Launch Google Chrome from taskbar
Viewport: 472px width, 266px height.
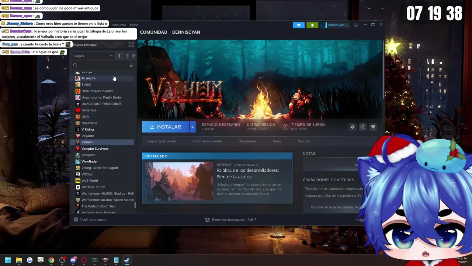51,260
